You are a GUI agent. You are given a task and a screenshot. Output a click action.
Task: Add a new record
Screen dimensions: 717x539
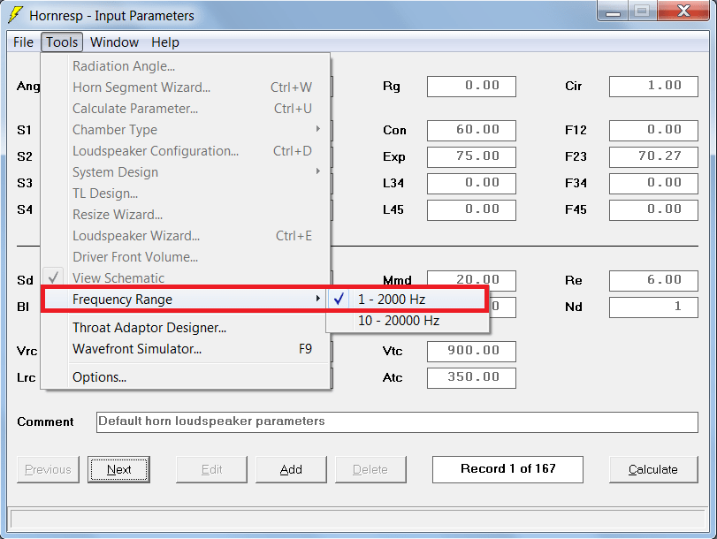coord(291,469)
